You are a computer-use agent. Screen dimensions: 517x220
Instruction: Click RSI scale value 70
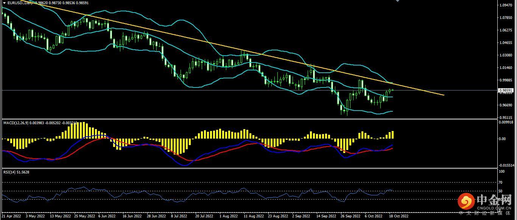(x=501, y=182)
